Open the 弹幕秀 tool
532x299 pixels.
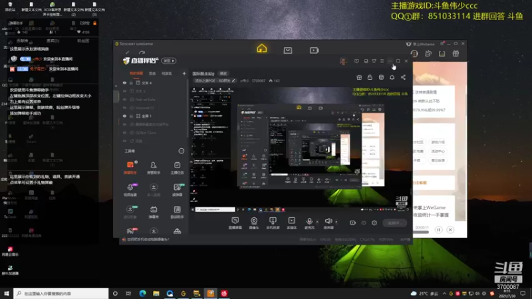click(154, 212)
